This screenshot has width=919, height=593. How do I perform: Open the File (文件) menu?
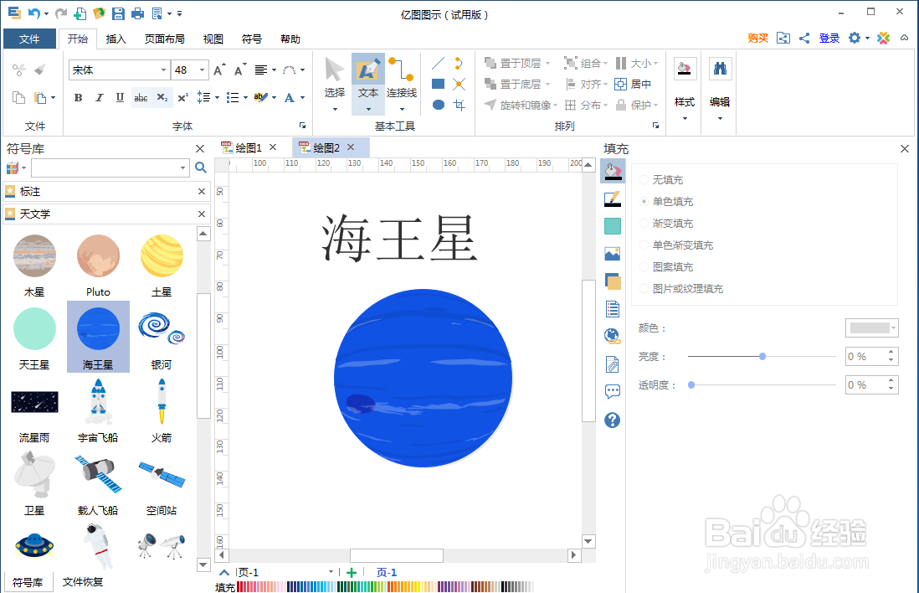point(29,39)
